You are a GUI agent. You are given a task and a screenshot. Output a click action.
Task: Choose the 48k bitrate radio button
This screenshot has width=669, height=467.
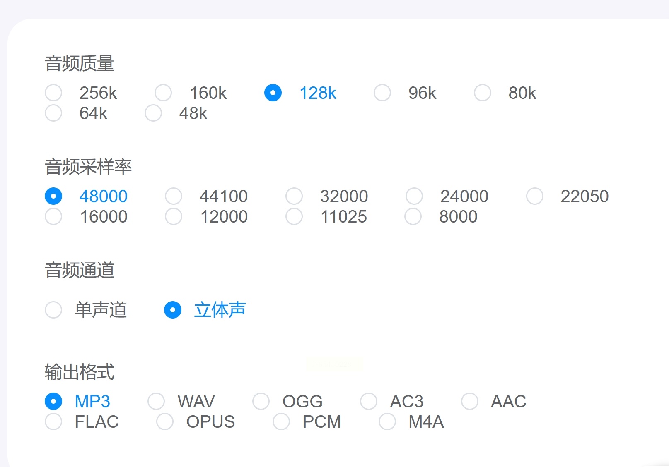153,113
